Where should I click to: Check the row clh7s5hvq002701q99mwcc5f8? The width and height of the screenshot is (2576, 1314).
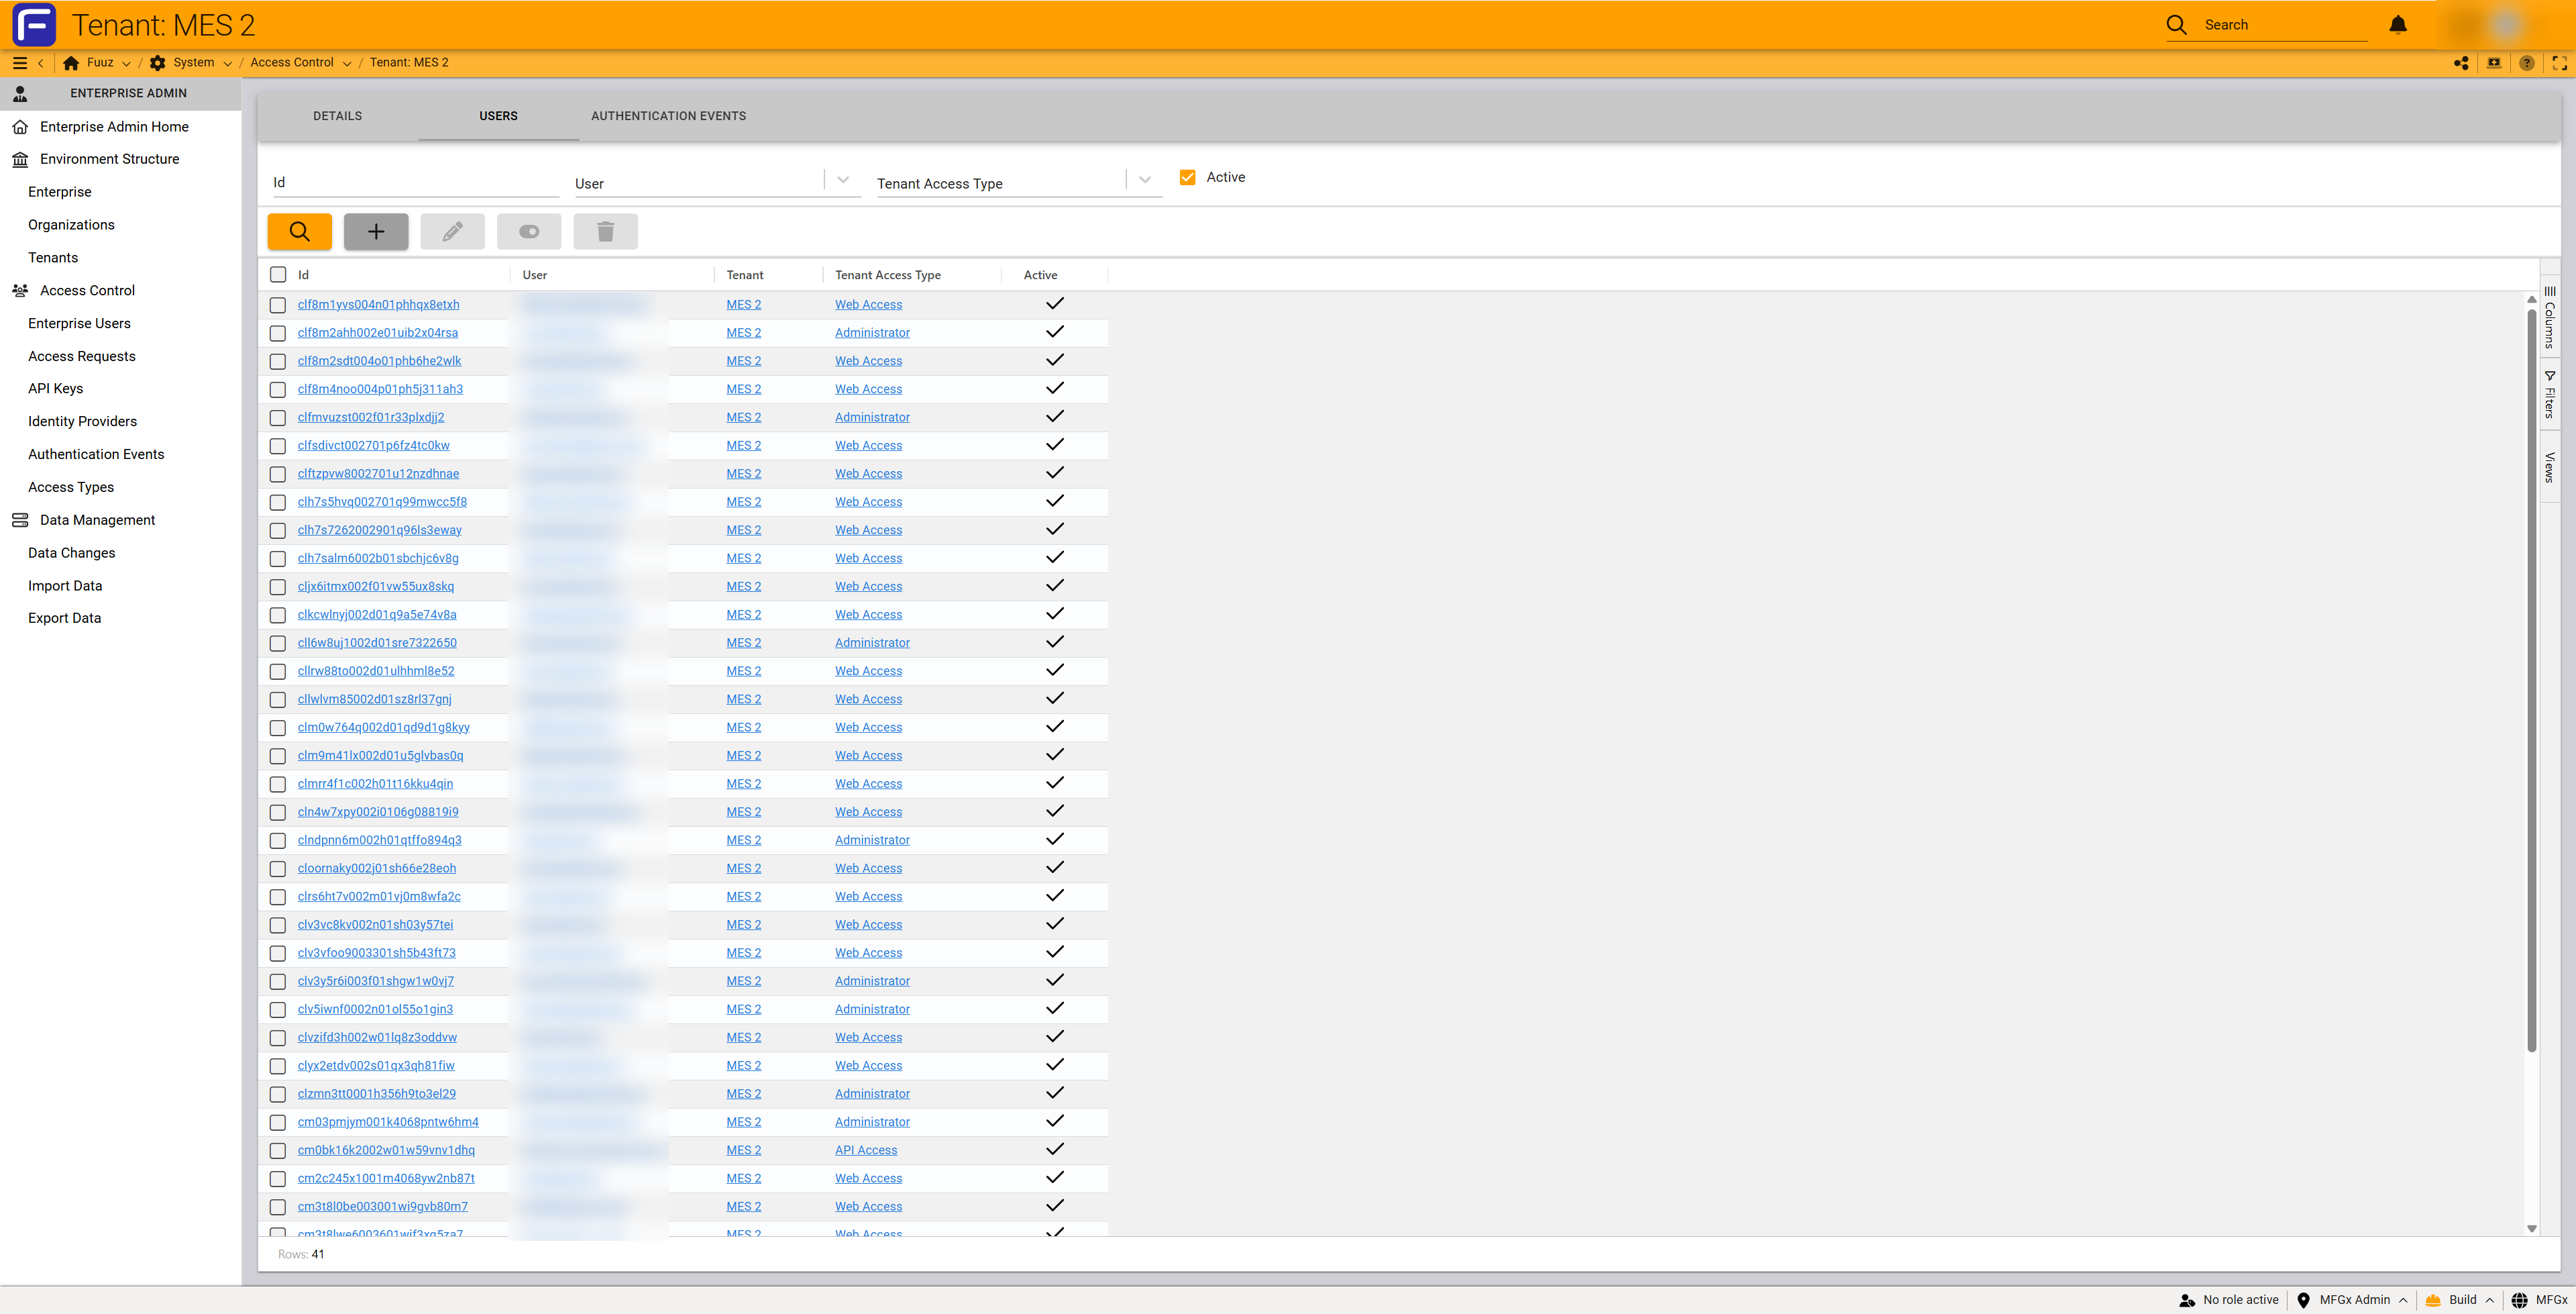(278, 501)
